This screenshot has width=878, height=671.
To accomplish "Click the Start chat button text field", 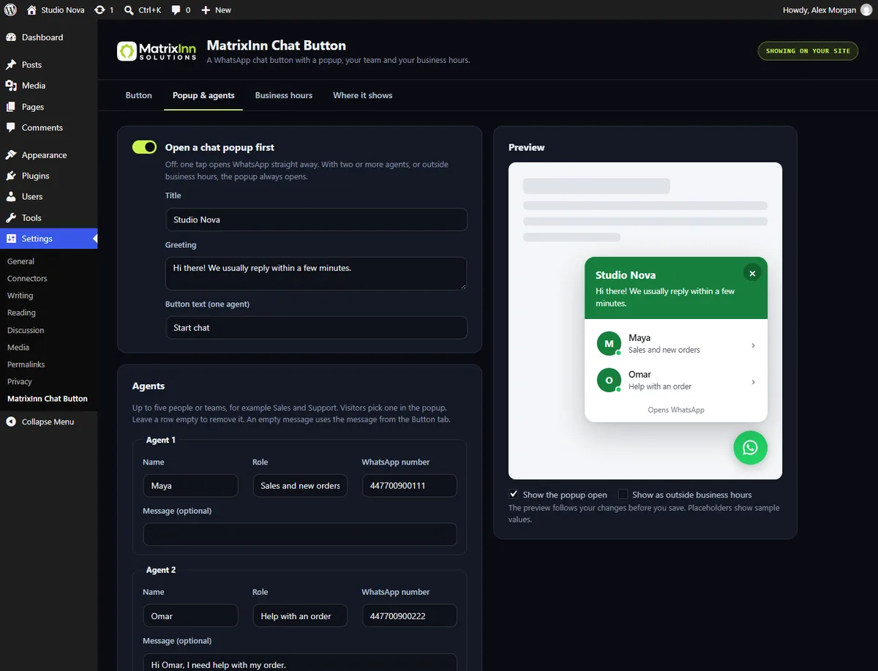I will coord(316,328).
